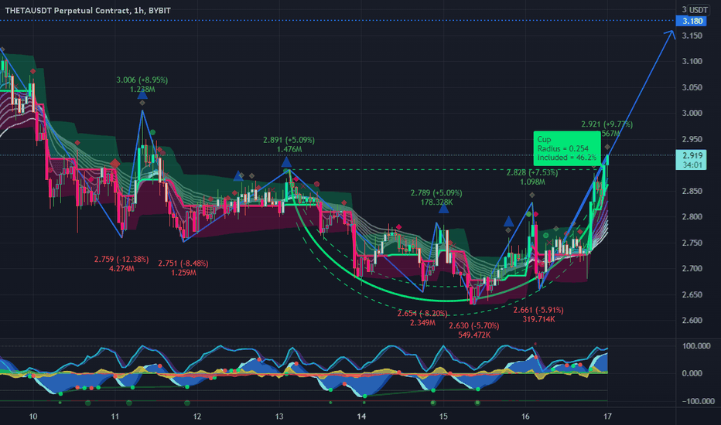
Task: Click date 16 on the time axis
Action: 525,416
